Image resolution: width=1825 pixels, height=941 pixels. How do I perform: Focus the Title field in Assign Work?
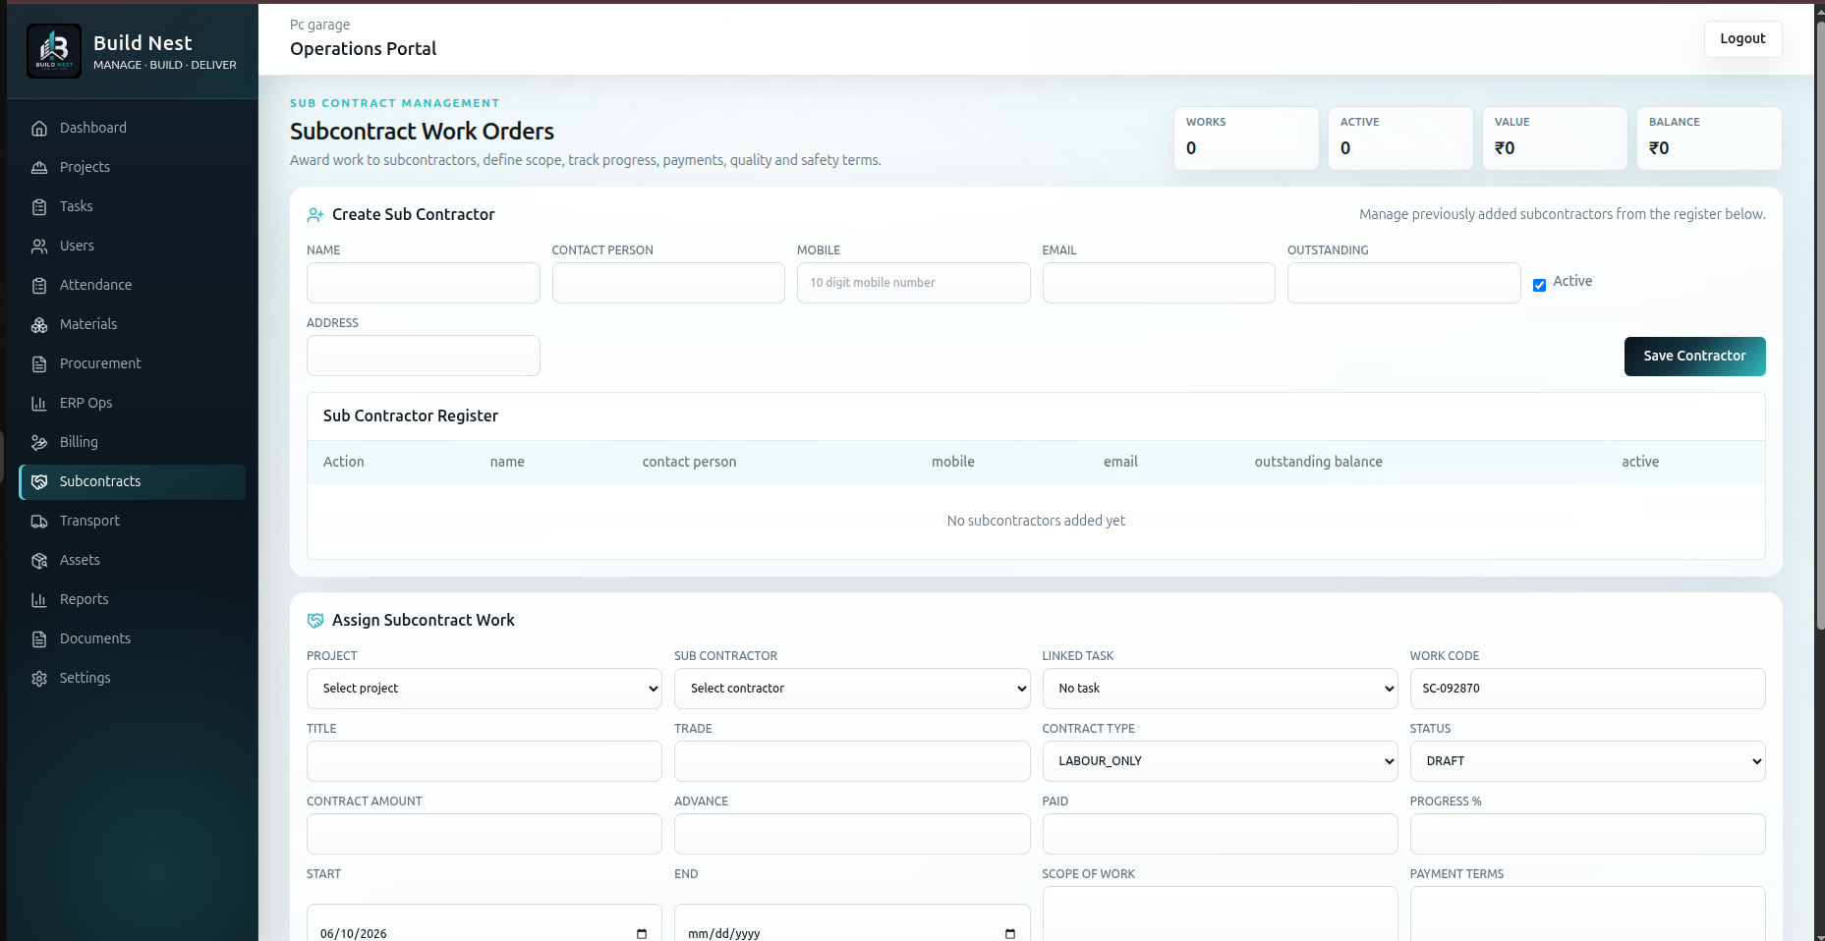click(485, 761)
